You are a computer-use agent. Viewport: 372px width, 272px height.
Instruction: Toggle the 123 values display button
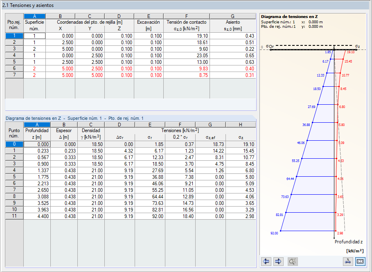click(x=360, y=261)
